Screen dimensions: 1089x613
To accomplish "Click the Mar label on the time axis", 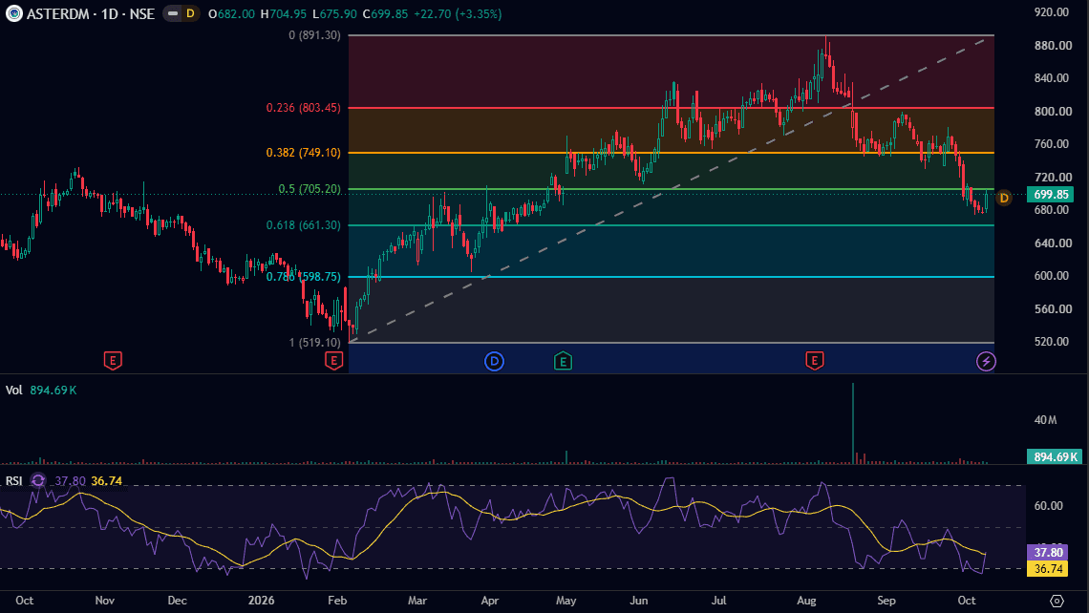I will tap(417, 601).
